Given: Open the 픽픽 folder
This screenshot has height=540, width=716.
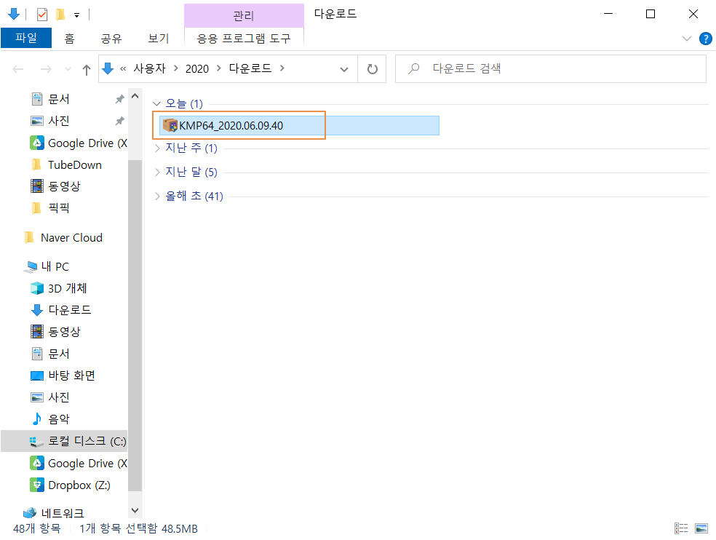Looking at the screenshot, I should tap(50, 208).
